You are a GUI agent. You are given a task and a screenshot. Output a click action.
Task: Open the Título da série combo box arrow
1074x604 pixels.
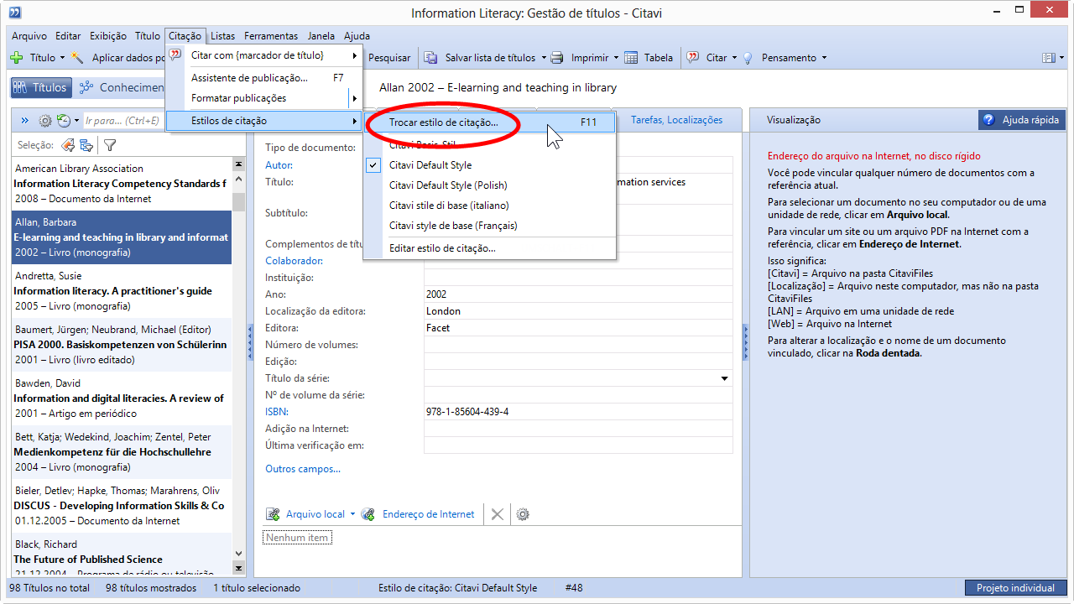724,378
